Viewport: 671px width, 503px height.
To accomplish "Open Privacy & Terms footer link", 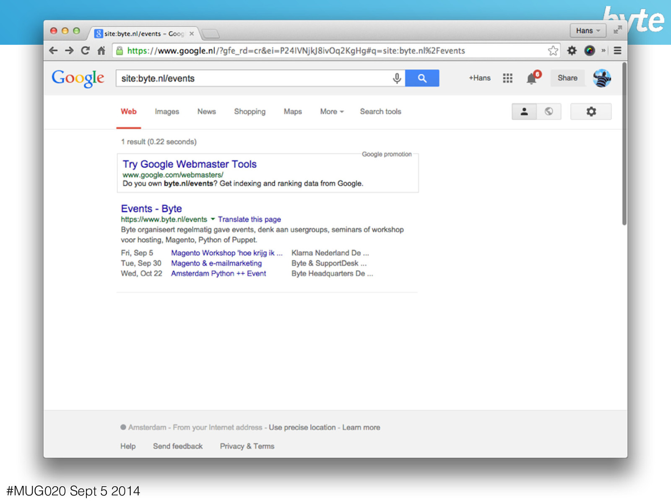I will 247,446.
